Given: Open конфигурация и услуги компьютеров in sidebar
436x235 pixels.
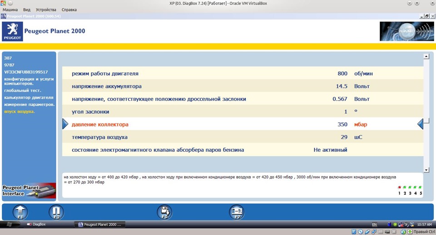Looking at the screenshot, I should [29, 81].
